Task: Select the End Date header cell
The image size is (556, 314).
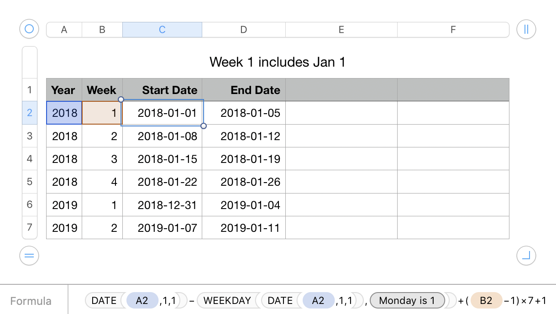Action: point(244,90)
